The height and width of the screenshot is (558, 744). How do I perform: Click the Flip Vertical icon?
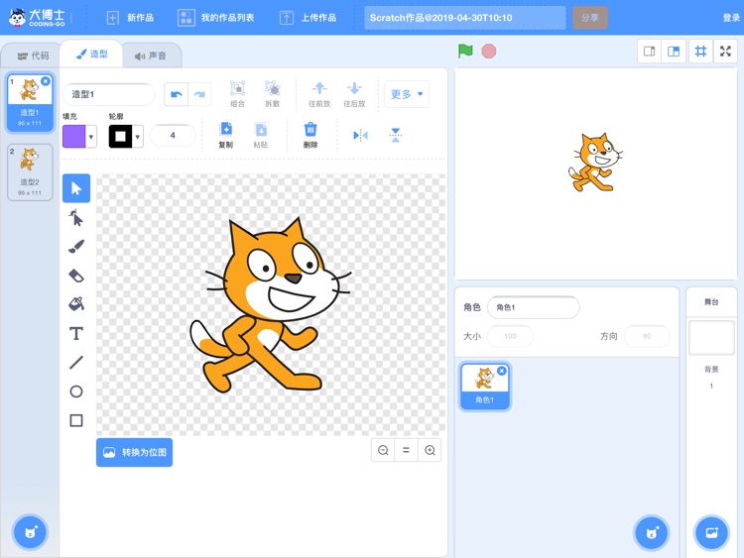point(395,136)
